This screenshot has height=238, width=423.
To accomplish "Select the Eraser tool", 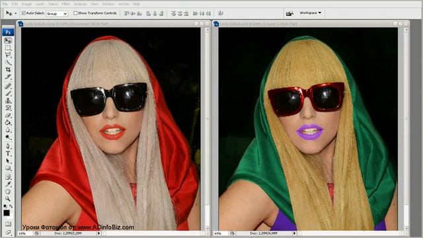I will click(8, 115).
